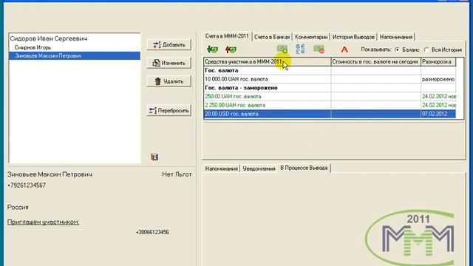
Task: Click the Добавить button
Action: [x=169, y=44]
